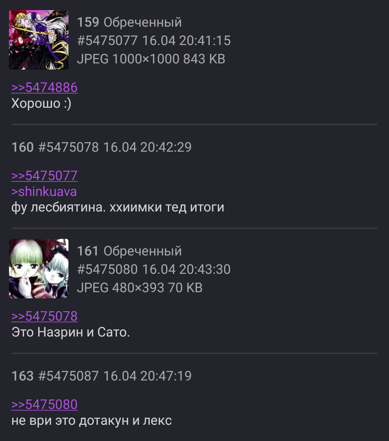389x441 pixels.
Task: Tap poster name Обреченный on post 161
Action: 143,251
